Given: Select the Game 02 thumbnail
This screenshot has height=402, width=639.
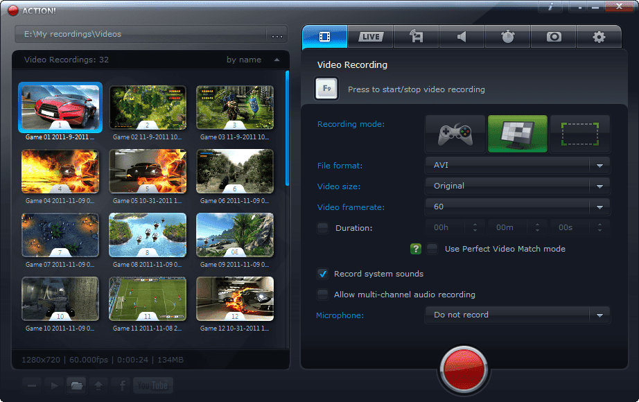Looking at the screenshot, I should (x=148, y=107).
